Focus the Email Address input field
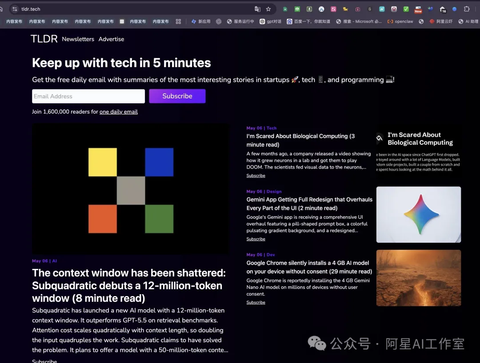Screen dimensions: 480x363 [88, 96]
